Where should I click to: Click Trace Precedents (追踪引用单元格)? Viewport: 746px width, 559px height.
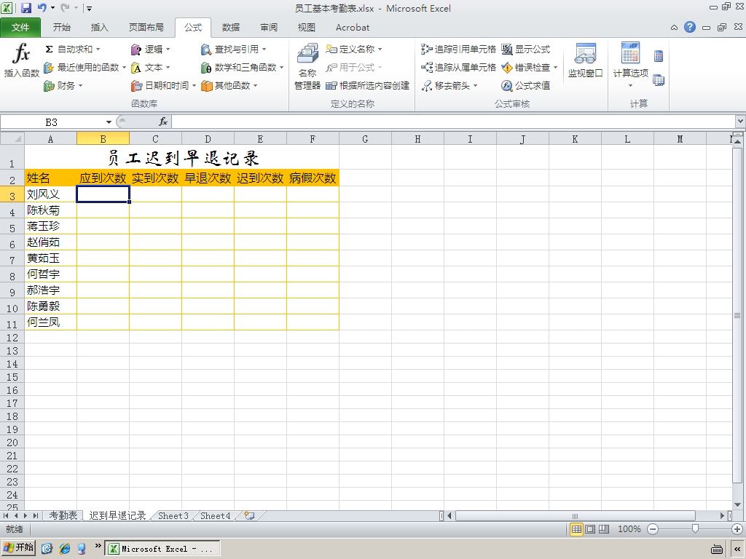pyautogui.click(x=458, y=49)
